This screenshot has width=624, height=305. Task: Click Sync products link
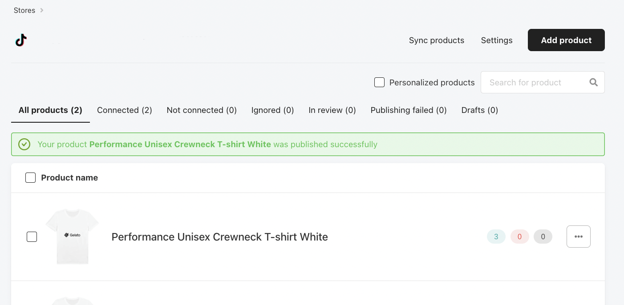point(437,40)
